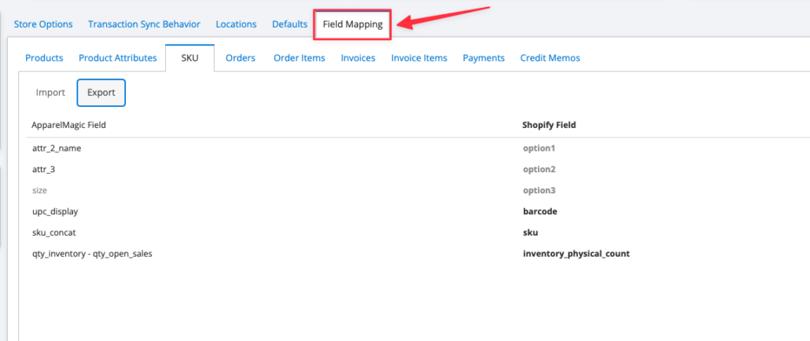The image size is (810, 341).
Task: Click the option1 Shopify field
Action: pos(539,148)
